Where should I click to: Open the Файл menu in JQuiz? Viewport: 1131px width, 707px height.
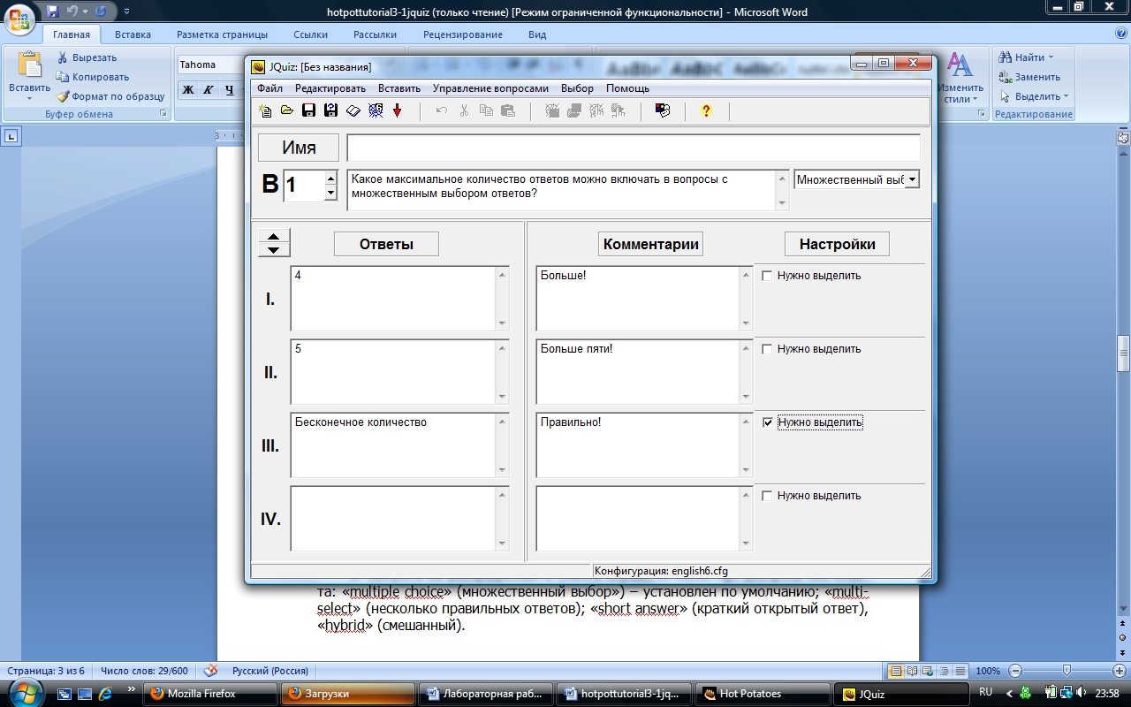click(x=269, y=88)
